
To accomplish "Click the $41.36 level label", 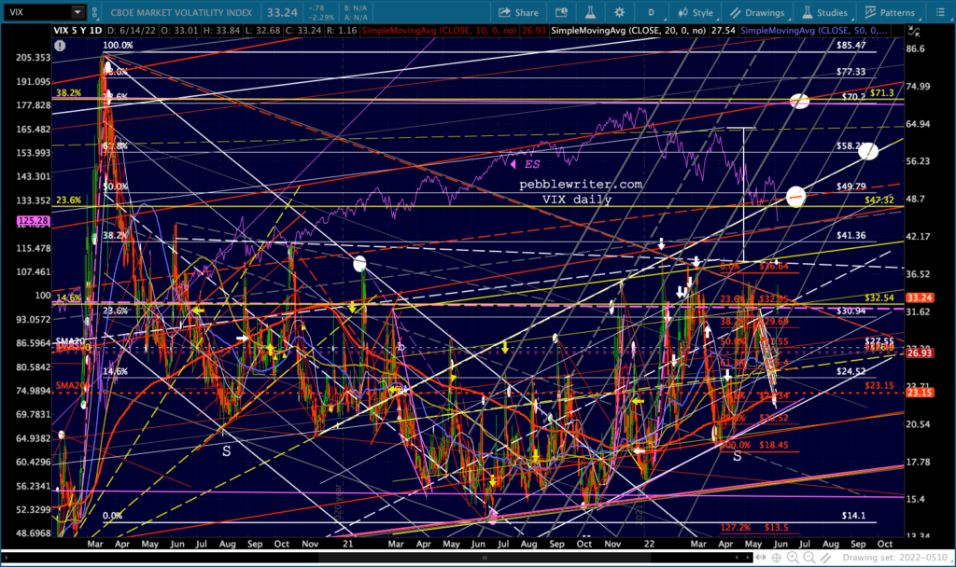I will (851, 235).
